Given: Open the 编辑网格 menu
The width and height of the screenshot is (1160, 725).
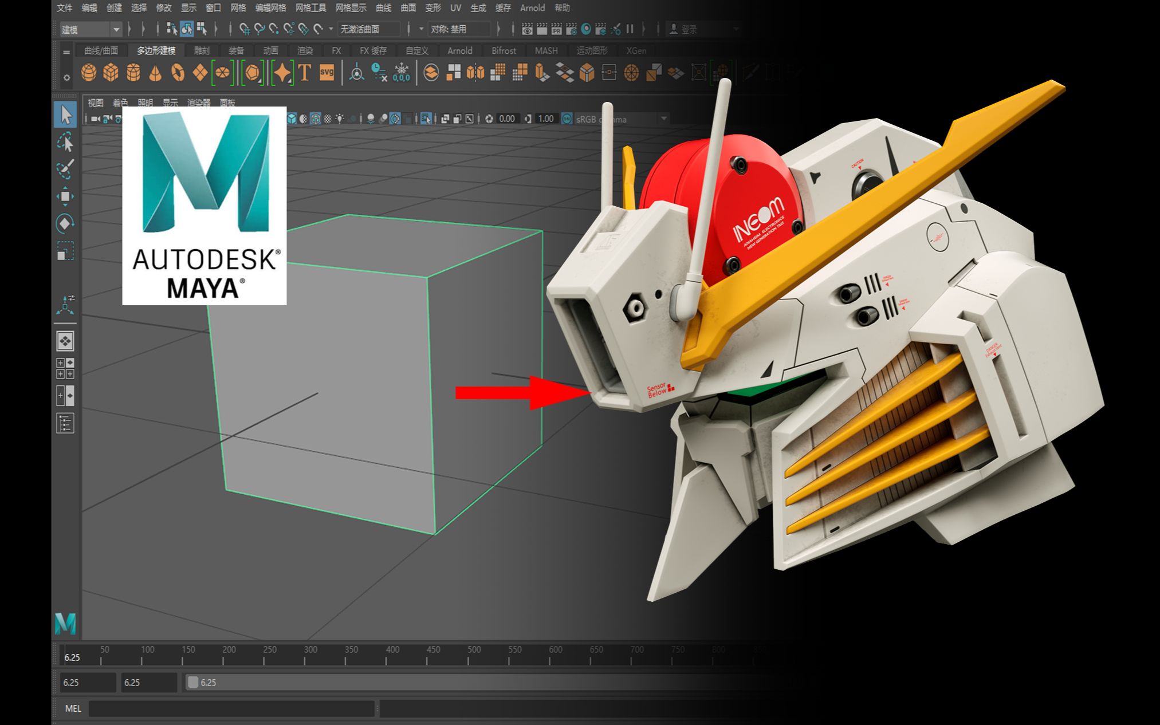Looking at the screenshot, I should (270, 8).
